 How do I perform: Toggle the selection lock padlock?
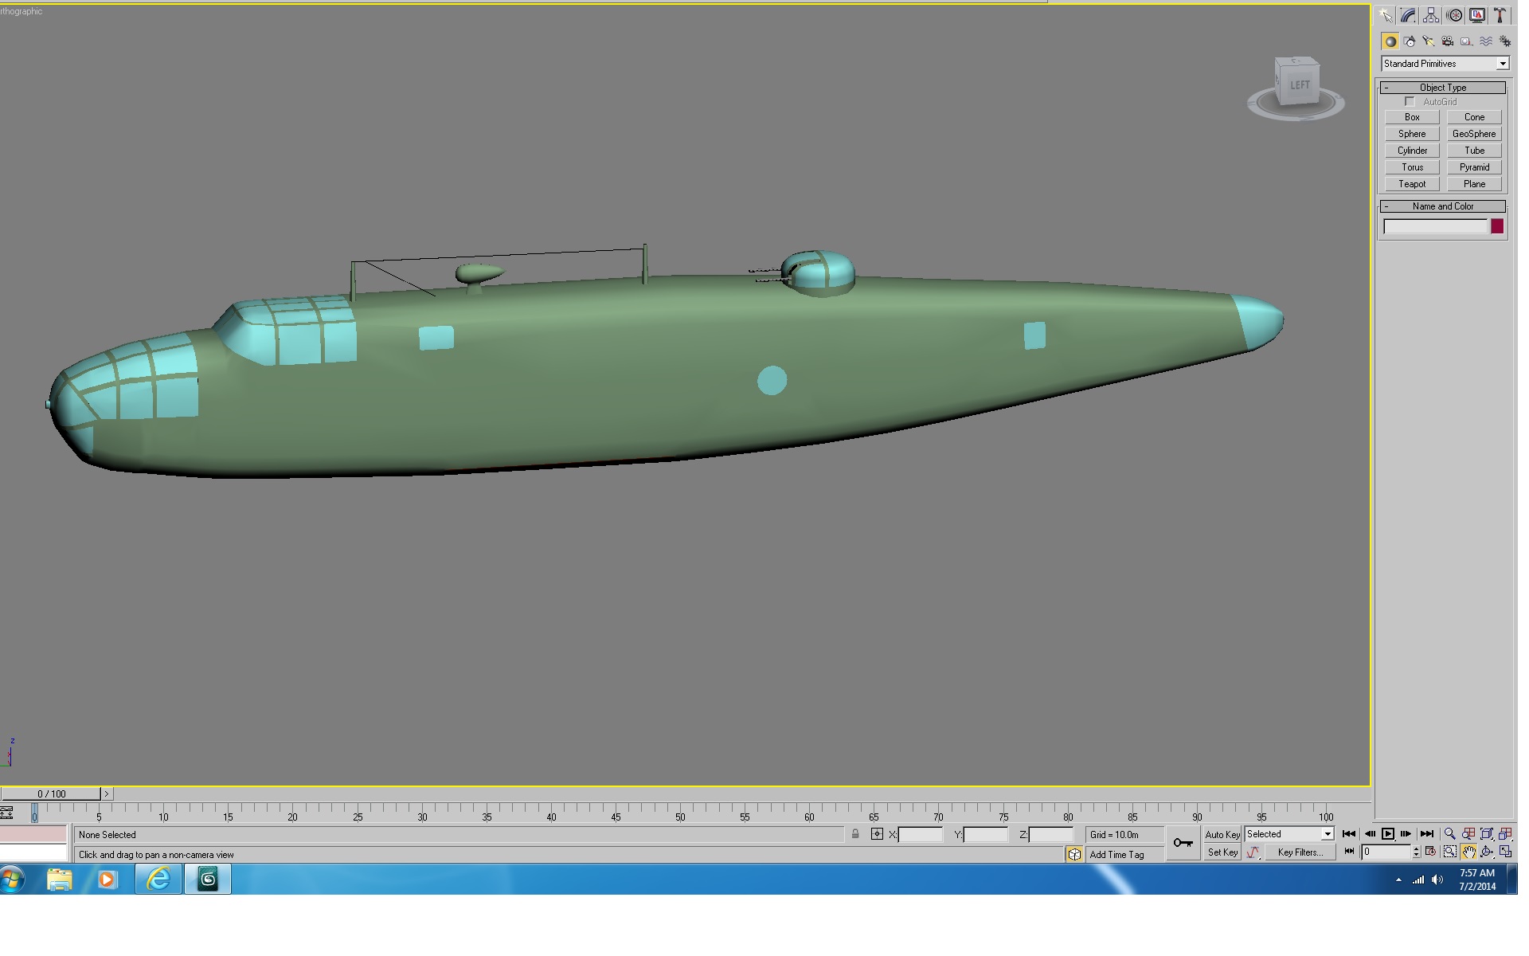pyautogui.click(x=855, y=834)
